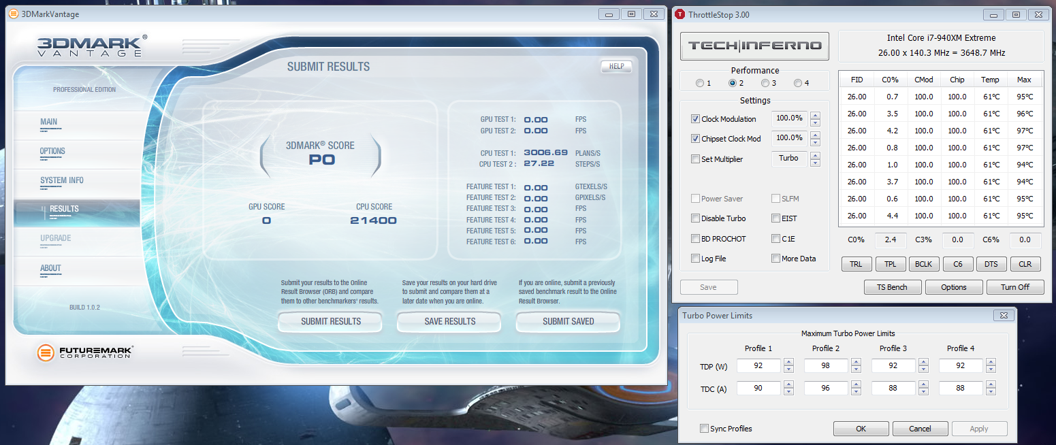The image size is (1056, 445).
Task: Select performance profile 4 radio
Action: tap(797, 83)
